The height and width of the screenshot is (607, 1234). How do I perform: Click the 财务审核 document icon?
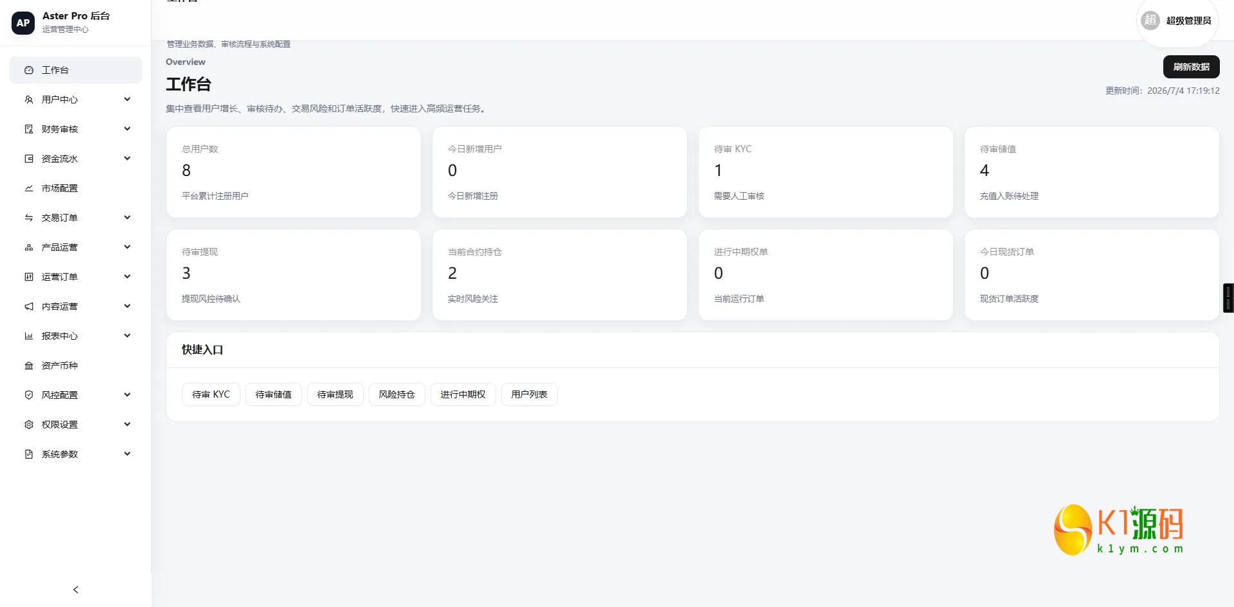click(x=29, y=129)
